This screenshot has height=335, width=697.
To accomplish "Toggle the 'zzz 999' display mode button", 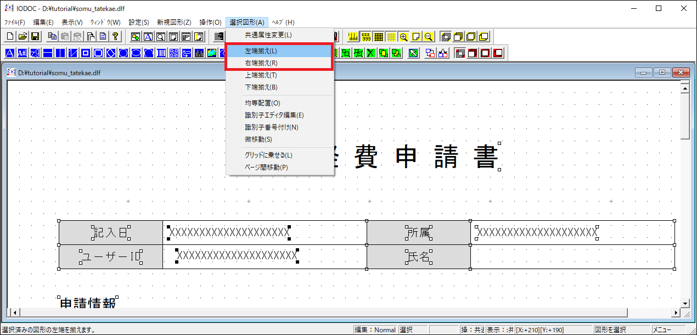I will coord(366,36).
